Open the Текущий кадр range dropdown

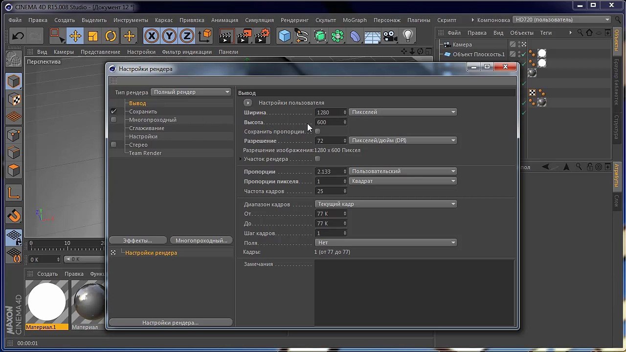[x=386, y=204]
